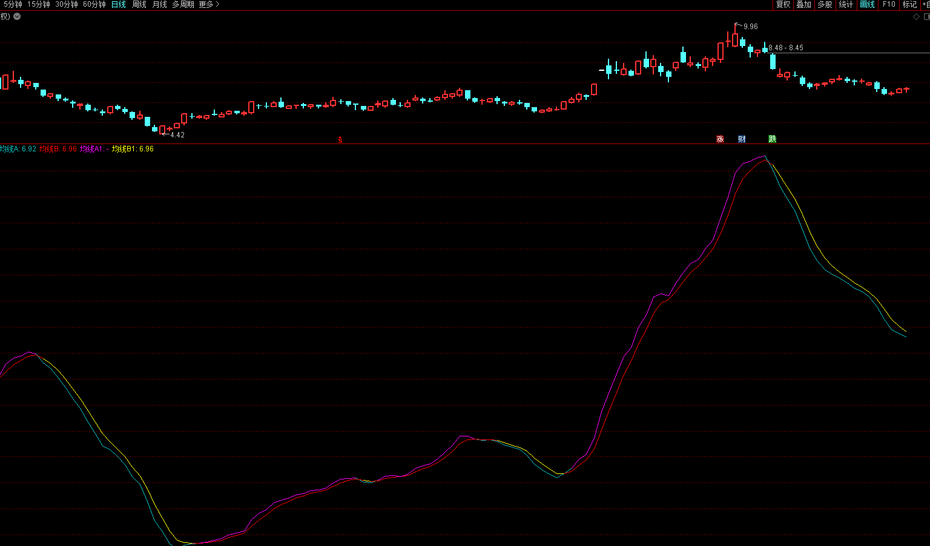The image size is (930, 546).
Task: Expand the 更多 periods menu
Action: [x=209, y=5]
